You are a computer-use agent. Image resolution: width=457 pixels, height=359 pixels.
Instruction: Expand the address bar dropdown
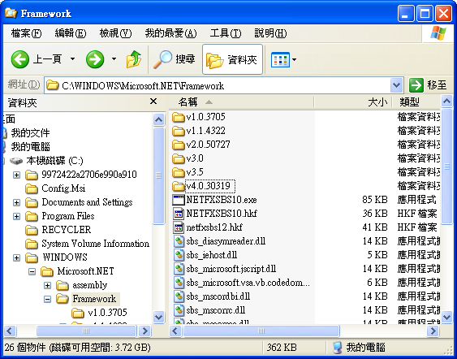tap(396, 85)
